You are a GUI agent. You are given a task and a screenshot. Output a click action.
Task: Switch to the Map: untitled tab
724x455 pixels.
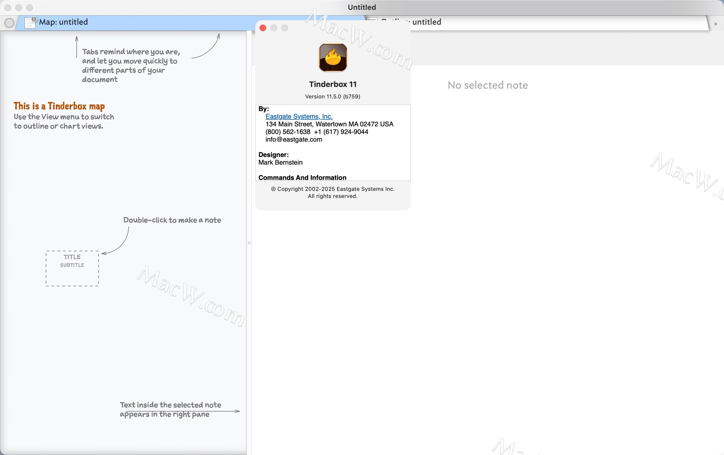(x=63, y=22)
